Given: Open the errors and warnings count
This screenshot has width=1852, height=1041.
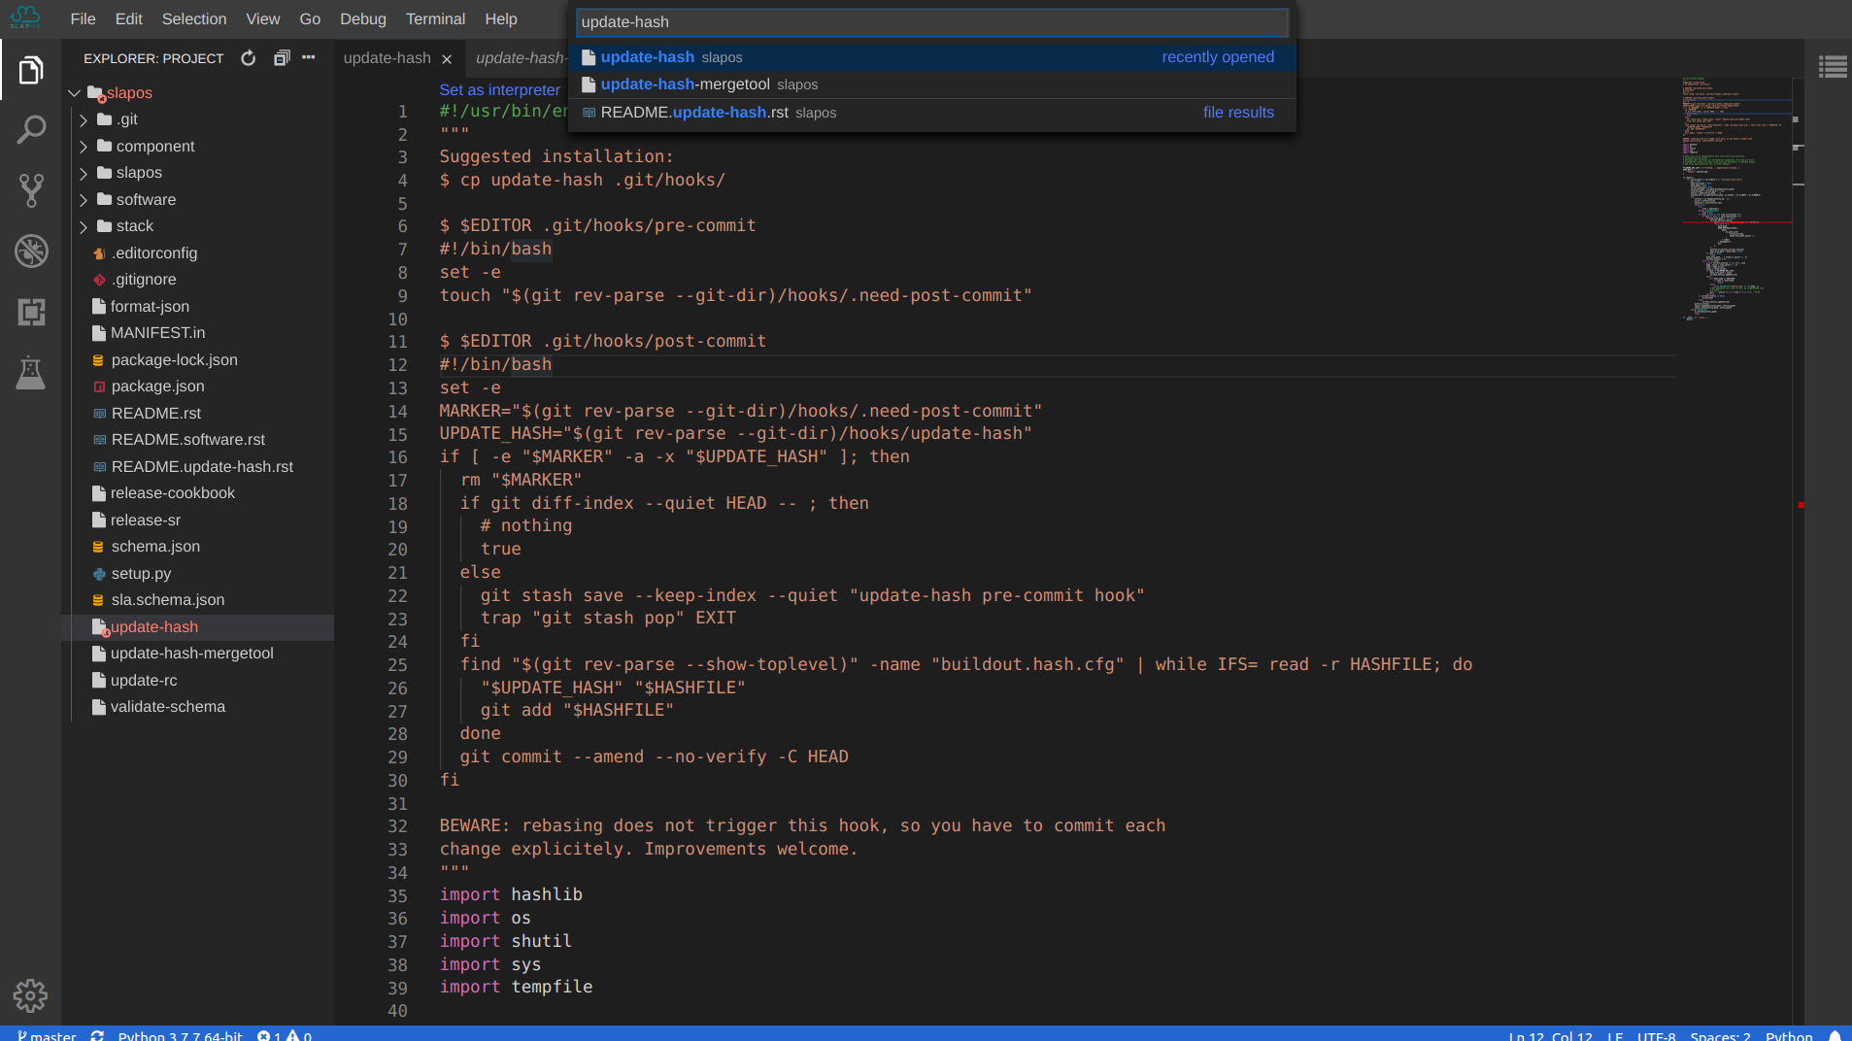Looking at the screenshot, I should [x=285, y=1035].
